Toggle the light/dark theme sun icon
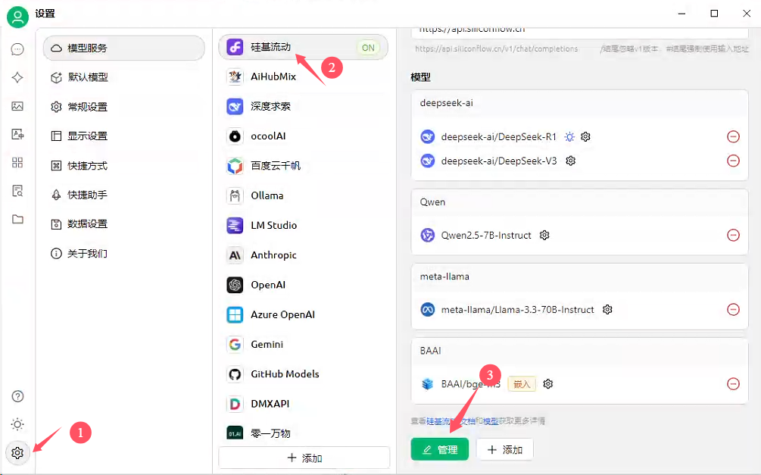 17,424
